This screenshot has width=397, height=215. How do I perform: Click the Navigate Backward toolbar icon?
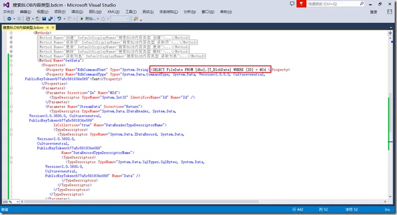(x=9, y=19)
